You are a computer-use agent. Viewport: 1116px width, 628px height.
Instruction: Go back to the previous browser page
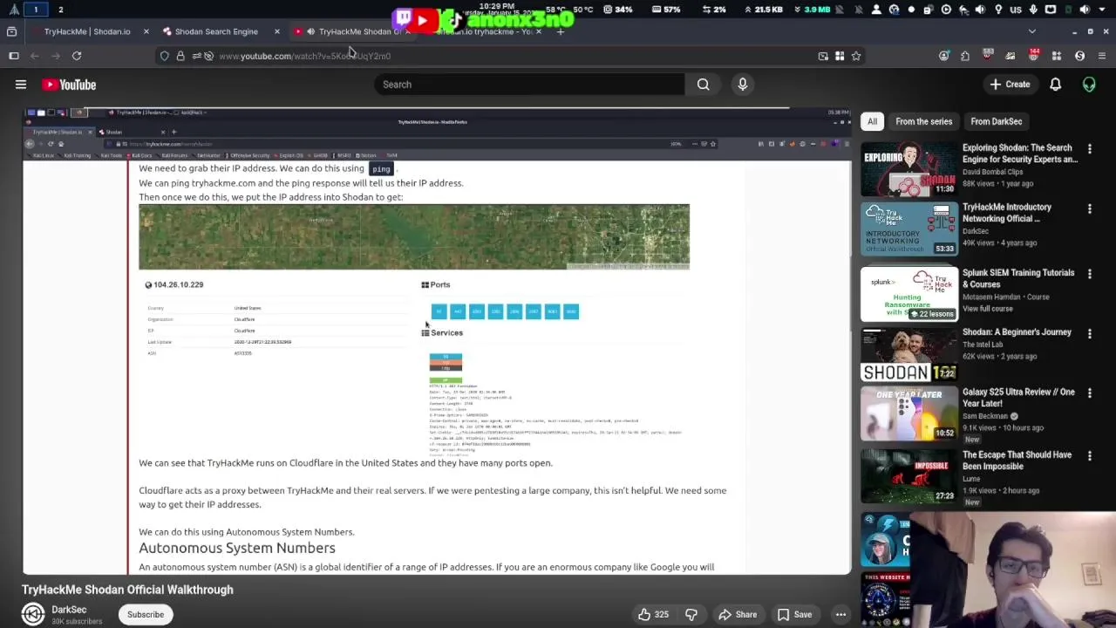coord(35,56)
